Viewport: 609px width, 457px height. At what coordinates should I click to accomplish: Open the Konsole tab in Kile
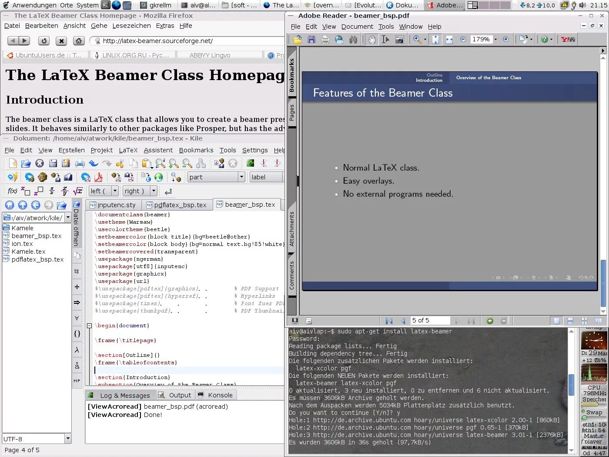click(216, 395)
